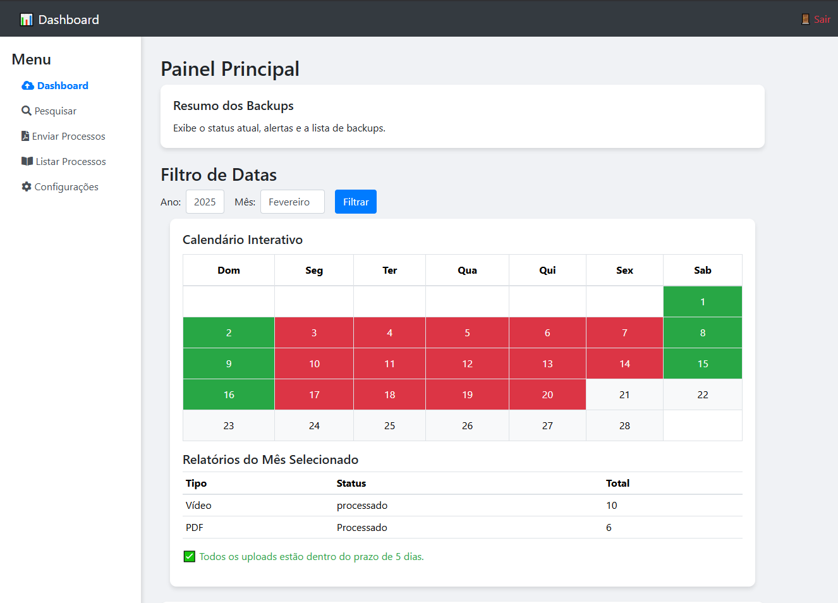Click the gear Configurações icon

27,186
